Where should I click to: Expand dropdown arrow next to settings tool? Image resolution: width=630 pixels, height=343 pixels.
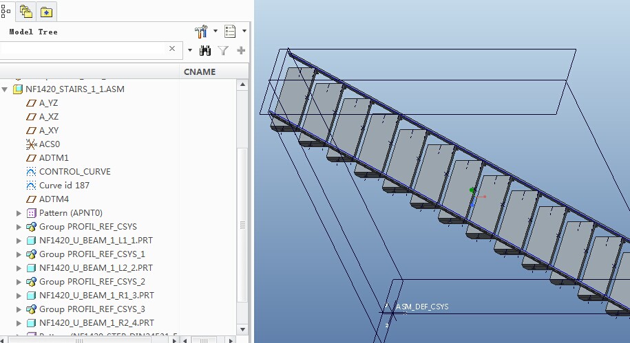coord(216,30)
